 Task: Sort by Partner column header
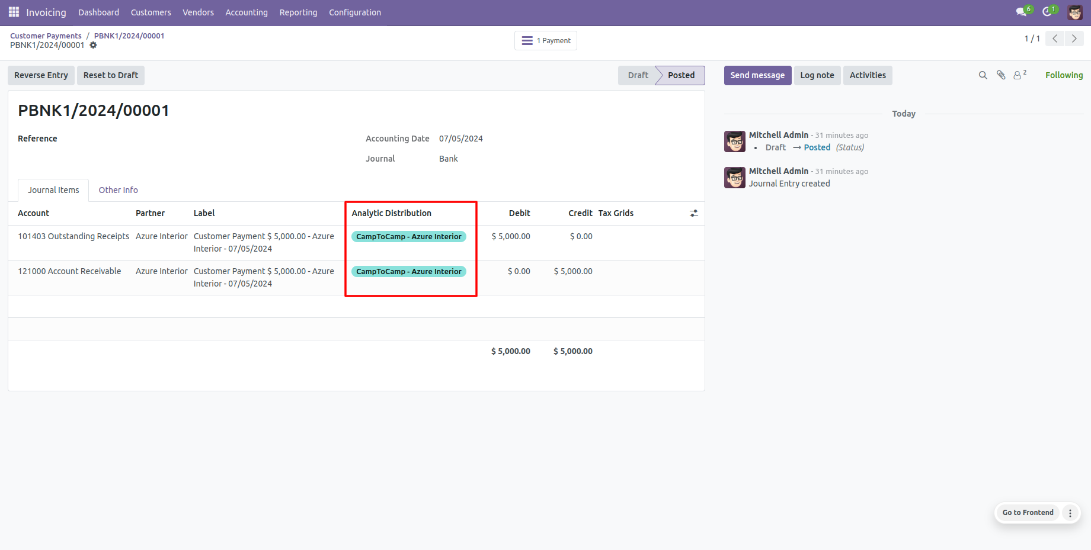tap(150, 213)
